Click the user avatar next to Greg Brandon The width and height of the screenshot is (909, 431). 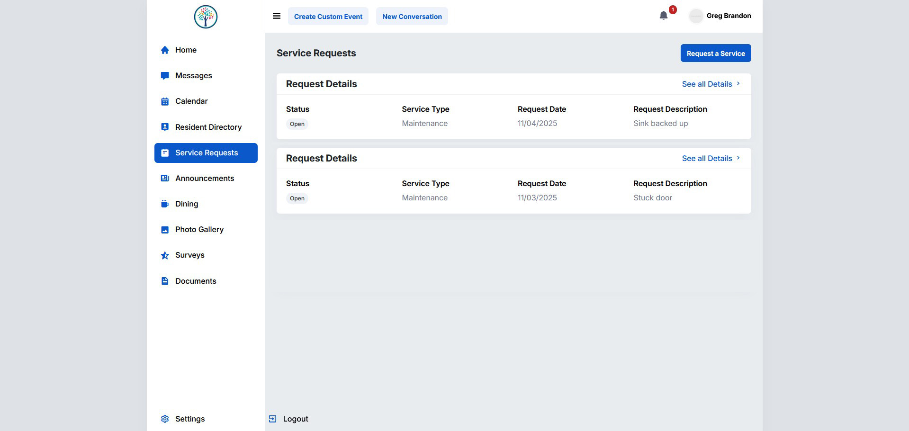(x=696, y=16)
